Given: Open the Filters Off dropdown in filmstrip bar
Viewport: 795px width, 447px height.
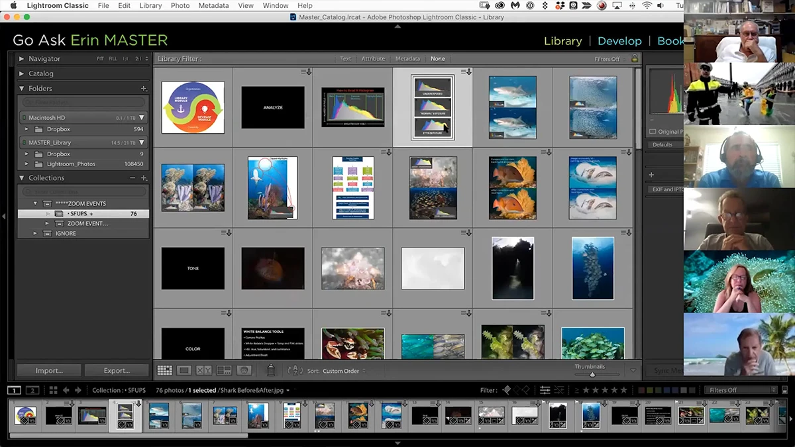Looking at the screenshot, I should (740, 390).
